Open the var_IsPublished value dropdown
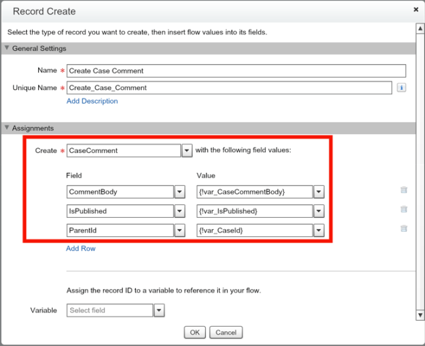The image size is (425, 346). click(x=318, y=212)
